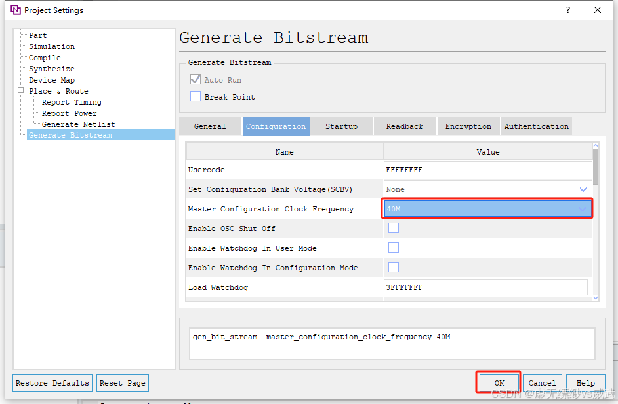Screen dimensions: 618x404
Task: Select Device Map in the settings tree
Action: (52, 80)
